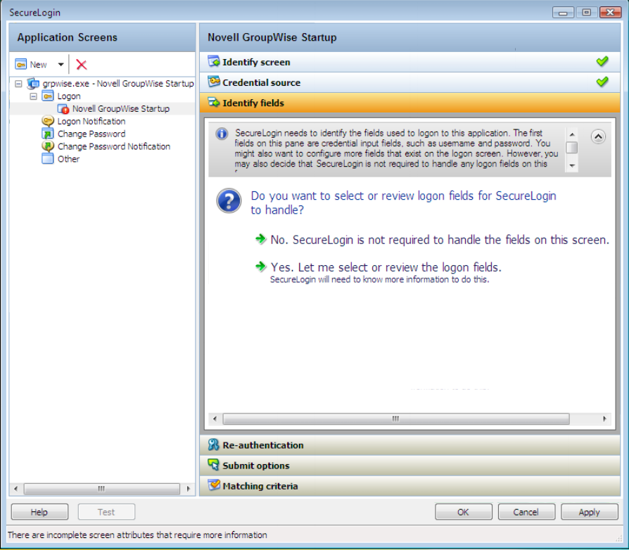This screenshot has width=629, height=550.
Task: Click the red X delete icon
Action: tap(82, 65)
